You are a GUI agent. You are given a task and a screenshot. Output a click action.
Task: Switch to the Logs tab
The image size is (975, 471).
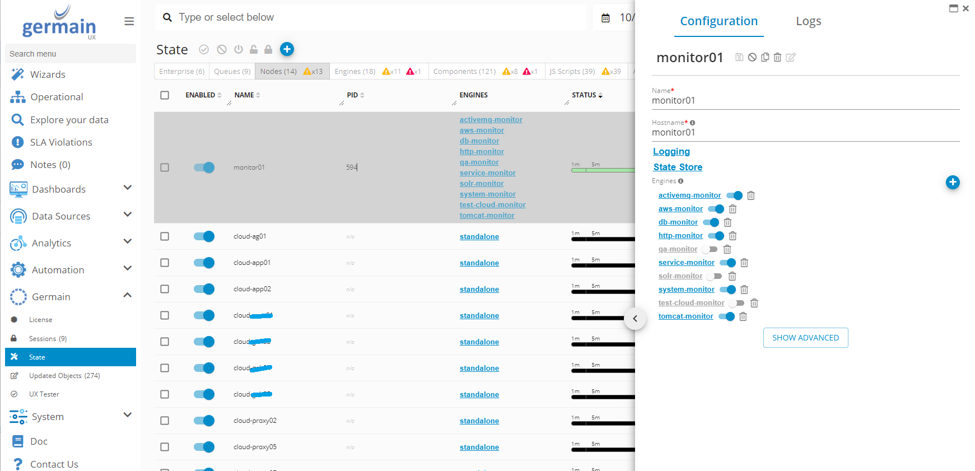point(808,21)
